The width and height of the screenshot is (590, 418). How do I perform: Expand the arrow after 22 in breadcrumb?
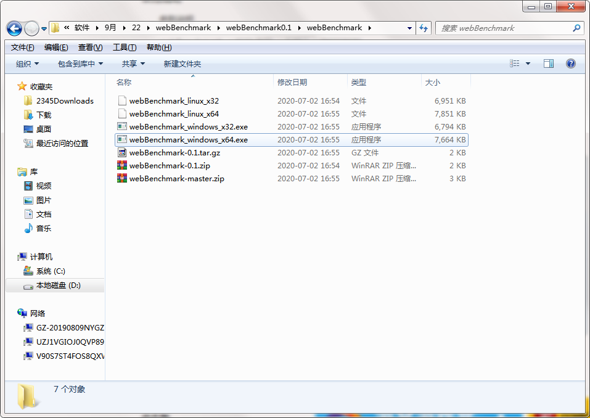(x=148, y=28)
